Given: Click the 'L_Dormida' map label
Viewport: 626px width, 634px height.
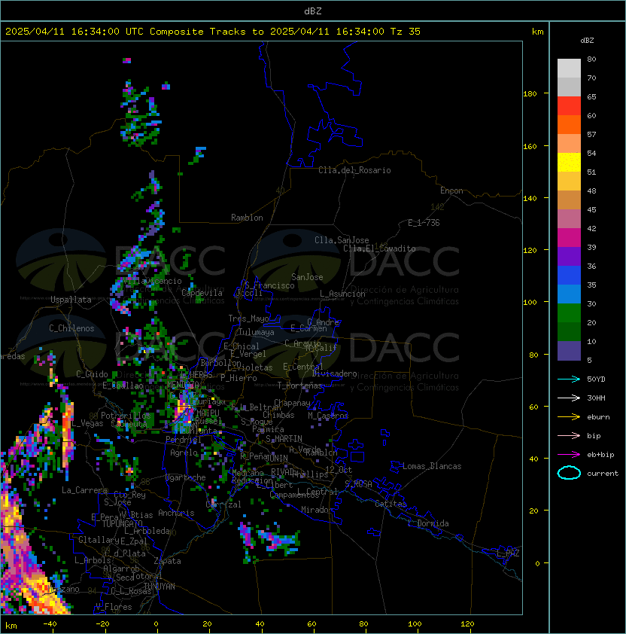Looking at the screenshot, I should (428, 523).
